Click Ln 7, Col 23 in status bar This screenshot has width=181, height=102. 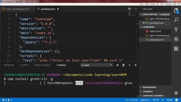(132, 100)
